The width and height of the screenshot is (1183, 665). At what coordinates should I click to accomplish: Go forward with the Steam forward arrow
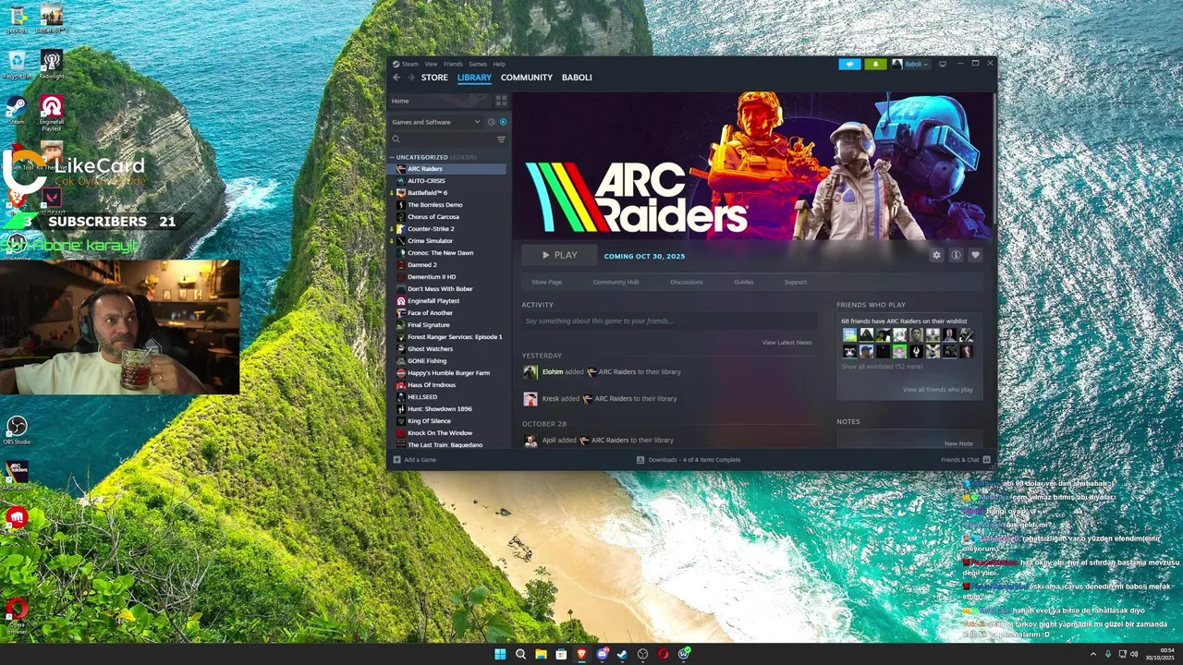[x=411, y=78]
